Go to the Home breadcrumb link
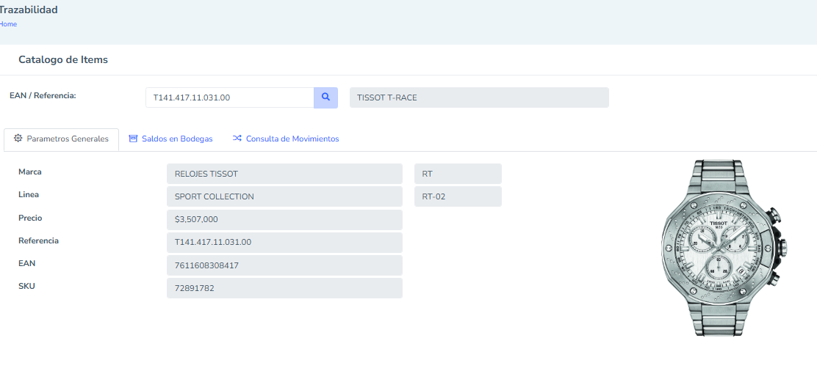 pyautogui.click(x=8, y=24)
